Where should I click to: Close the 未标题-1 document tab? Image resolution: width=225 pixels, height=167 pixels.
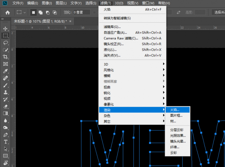(x=70, y=21)
